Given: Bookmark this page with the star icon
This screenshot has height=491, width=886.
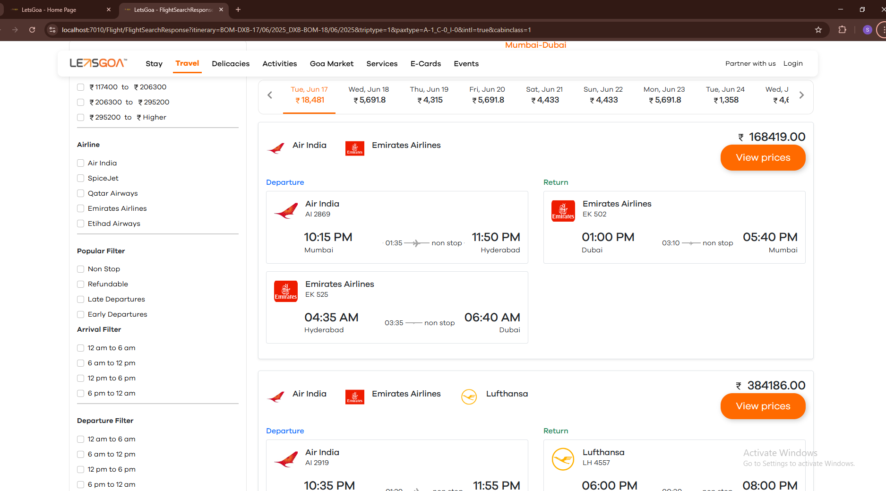Looking at the screenshot, I should click(818, 30).
